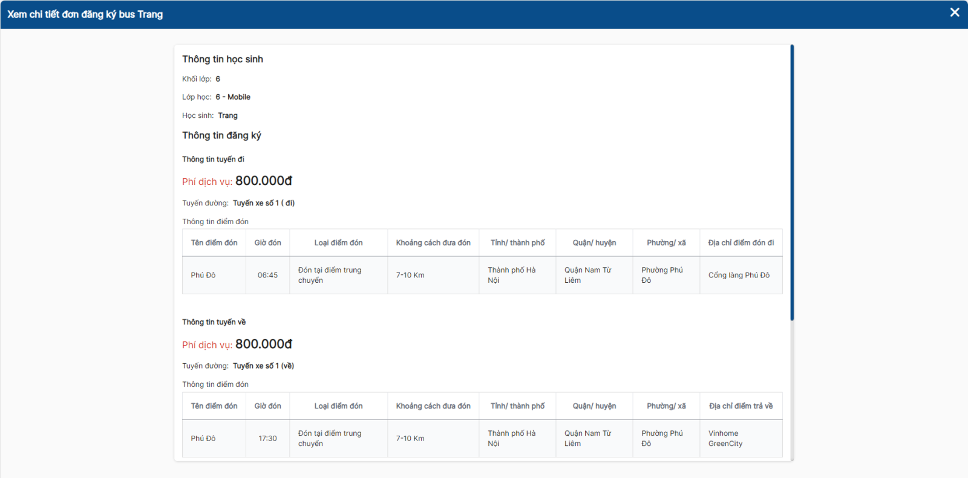968x478 pixels.
Task: Click 'Giờ đón' header in return table
Action: (267, 406)
